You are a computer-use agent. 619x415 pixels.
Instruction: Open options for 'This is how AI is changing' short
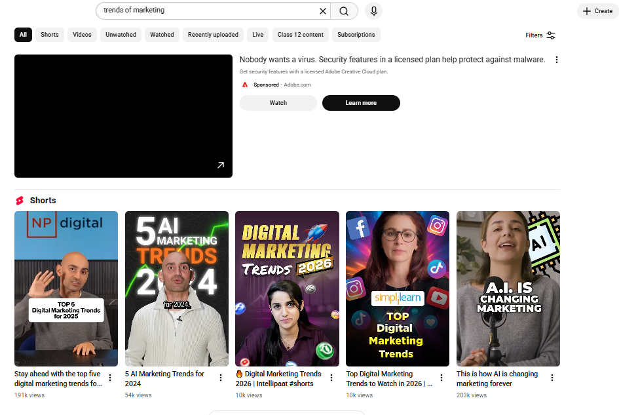(552, 378)
